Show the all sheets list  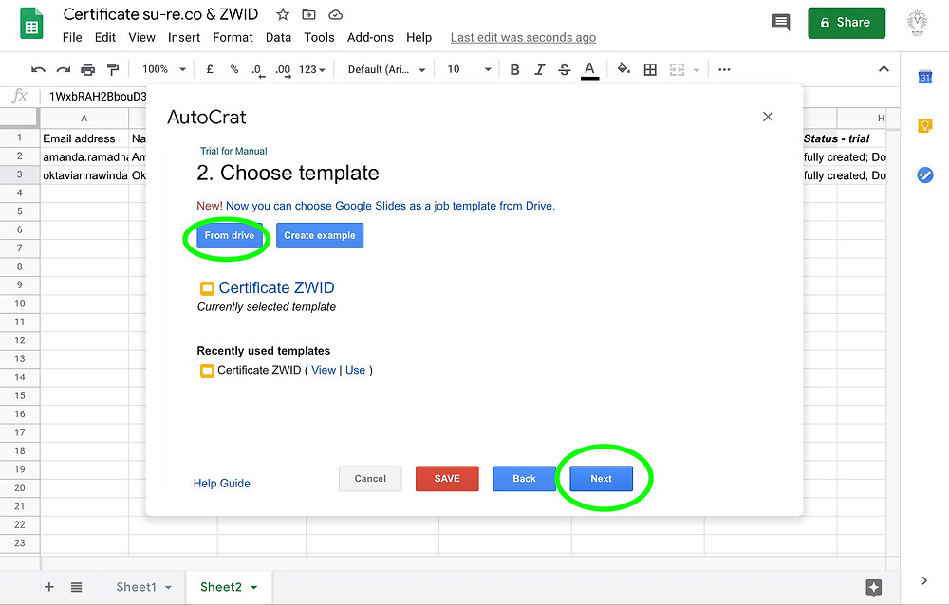click(76, 587)
